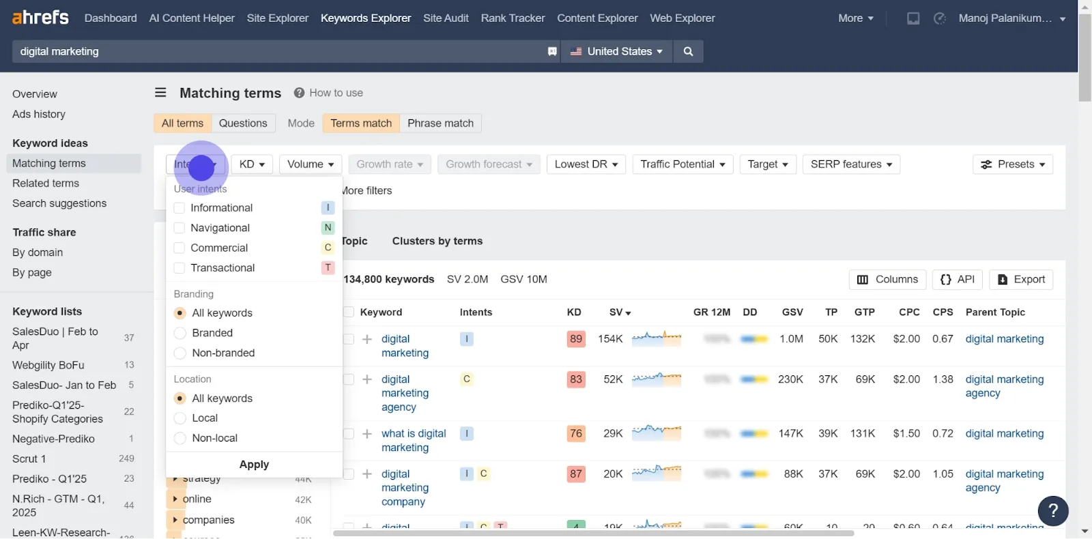Switch to Phrase match mode
The height and width of the screenshot is (539, 1092).
[x=440, y=123]
